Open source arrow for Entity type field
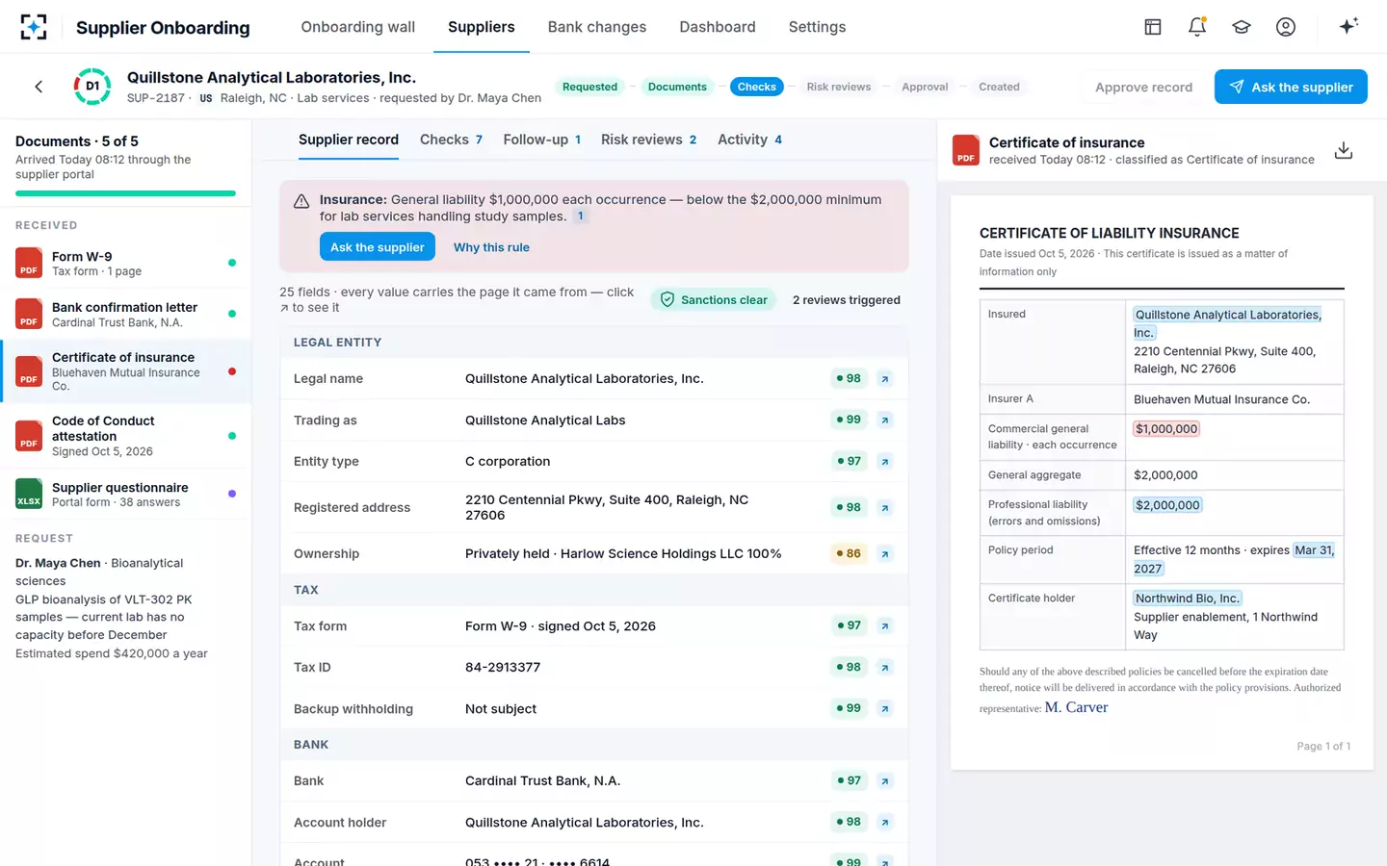 point(885,462)
